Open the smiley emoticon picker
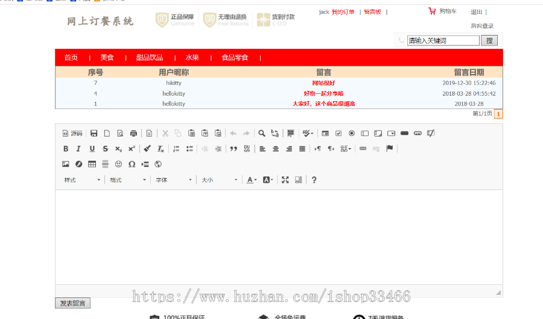 [118, 164]
